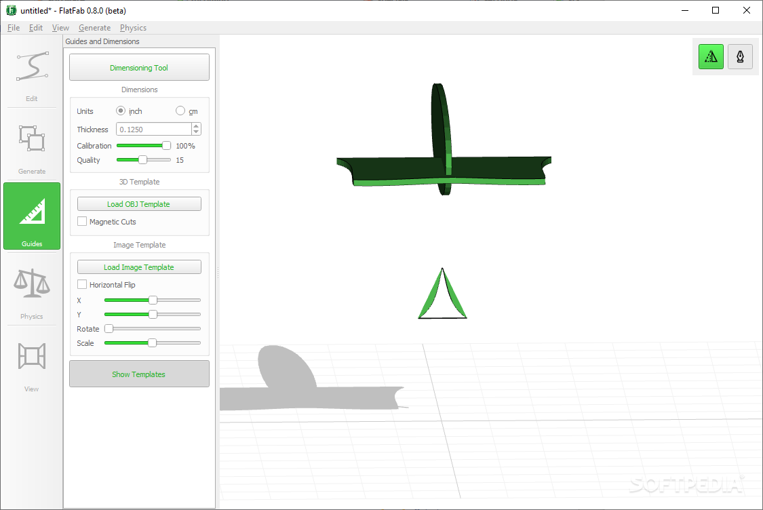Select the Guides ruler icon
This screenshot has height=510, width=763.
coord(32,216)
